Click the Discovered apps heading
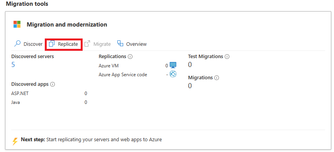This screenshot has width=334, height=152. [30, 84]
